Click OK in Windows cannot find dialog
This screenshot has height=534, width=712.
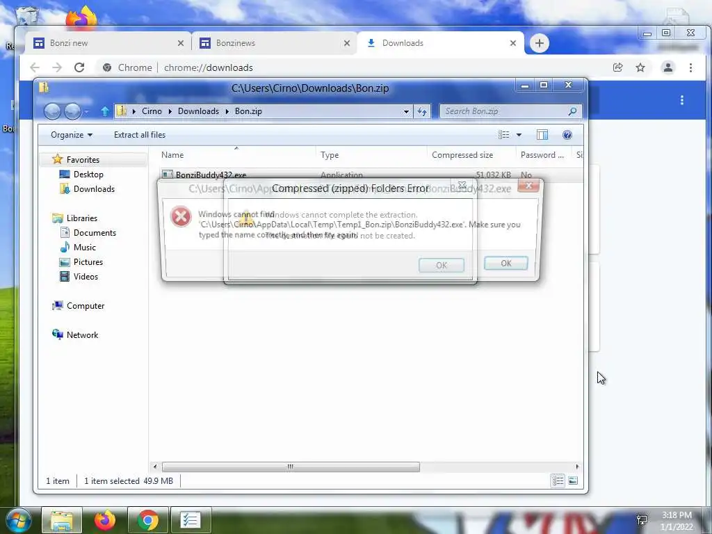pyautogui.click(x=506, y=264)
